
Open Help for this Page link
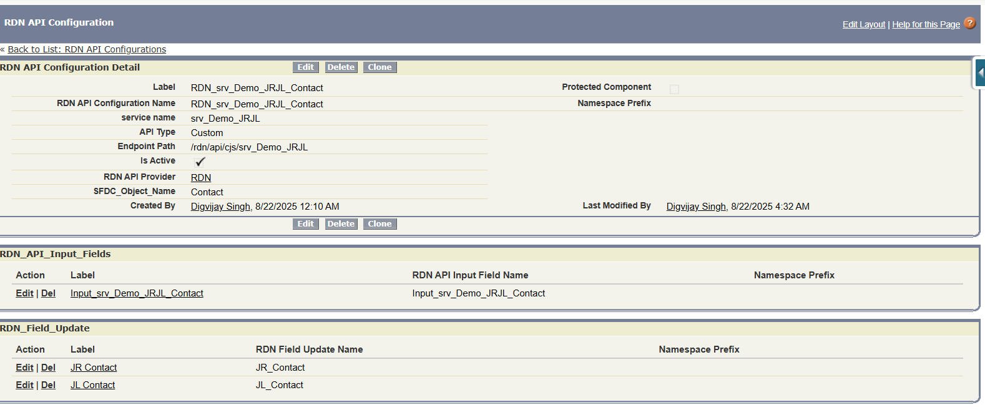[926, 24]
